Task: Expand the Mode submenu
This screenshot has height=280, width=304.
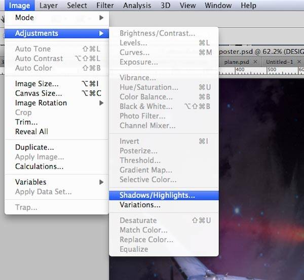Action: pyautogui.click(x=24, y=17)
